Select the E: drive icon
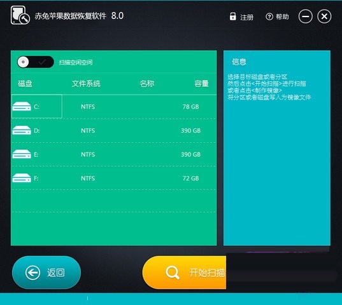 pos(22,154)
